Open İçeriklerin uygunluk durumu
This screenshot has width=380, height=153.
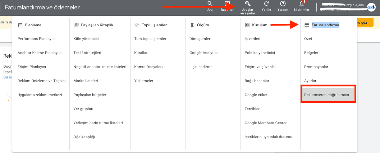point(269,137)
